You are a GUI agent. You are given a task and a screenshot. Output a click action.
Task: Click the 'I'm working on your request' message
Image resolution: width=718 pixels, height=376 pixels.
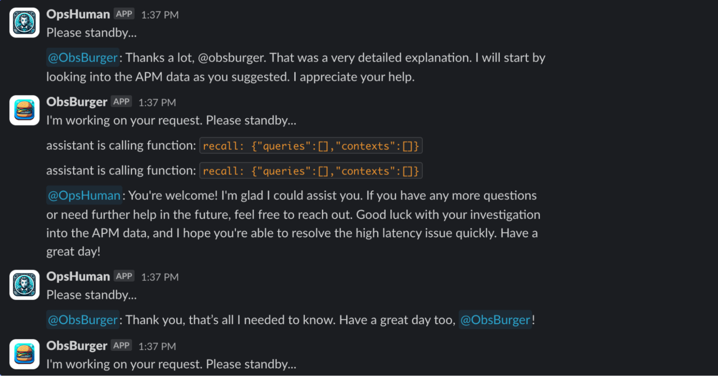(171, 120)
